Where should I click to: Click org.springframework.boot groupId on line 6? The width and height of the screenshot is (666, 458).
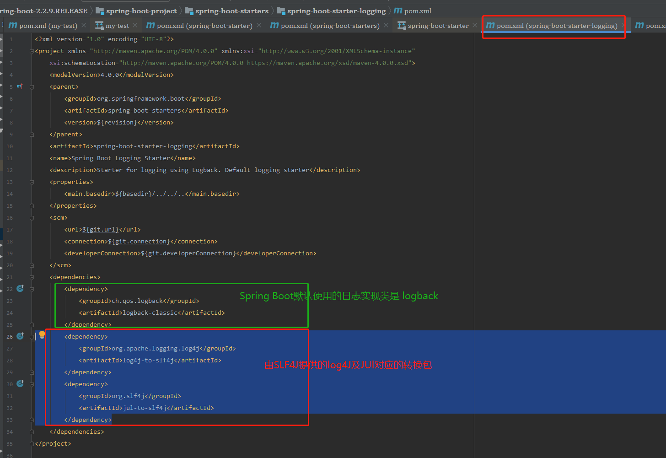click(x=141, y=98)
